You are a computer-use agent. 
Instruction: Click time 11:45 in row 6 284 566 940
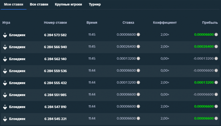[x=92, y=46]
